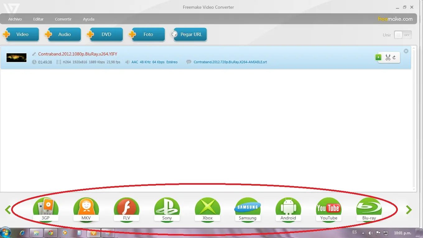423x238 pixels.
Task: Add a Video file
Action: pos(21,34)
